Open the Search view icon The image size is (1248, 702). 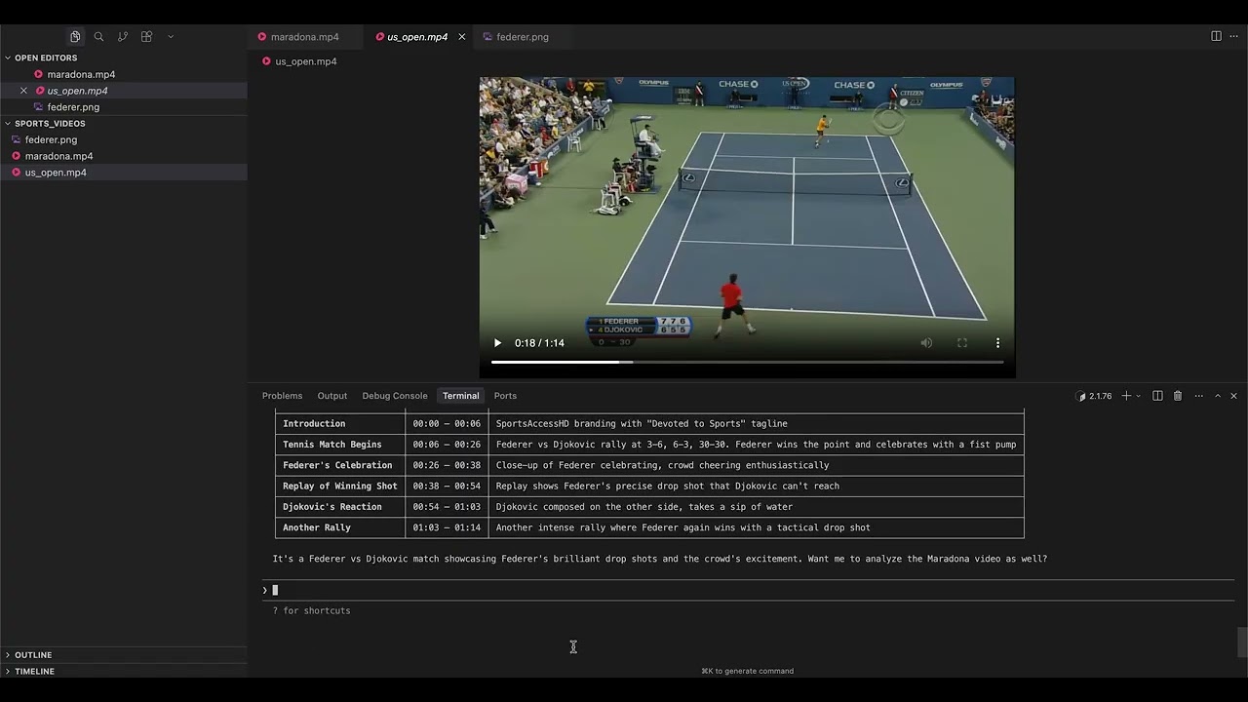point(98,36)
